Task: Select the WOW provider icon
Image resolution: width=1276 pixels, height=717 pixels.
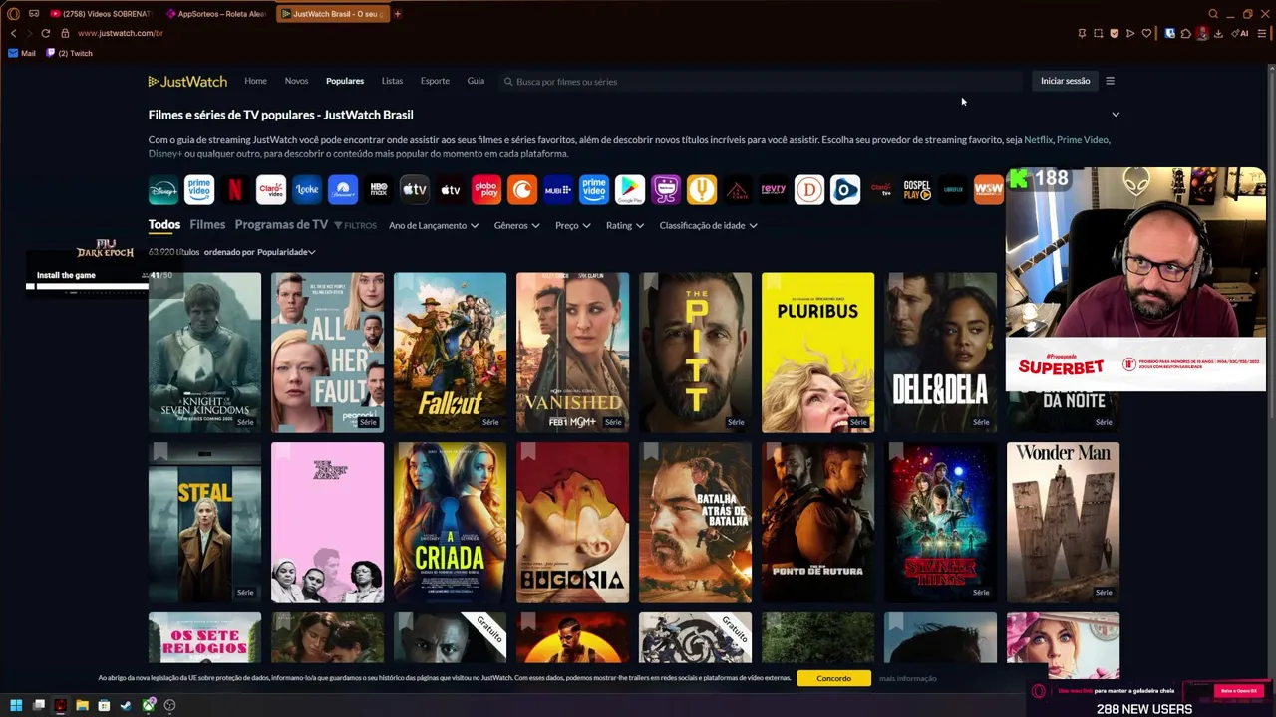Action: point(989,189)
